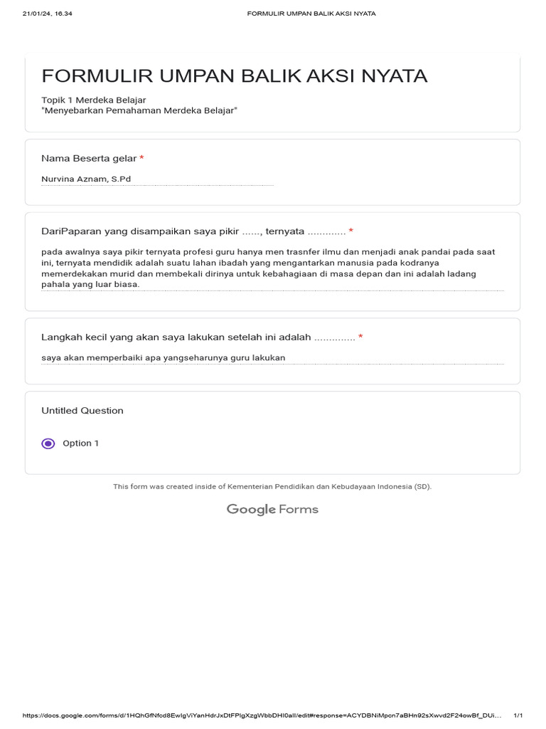
Task: Click the Nama Beserta gelar question label
Action: tap(89, 158)
